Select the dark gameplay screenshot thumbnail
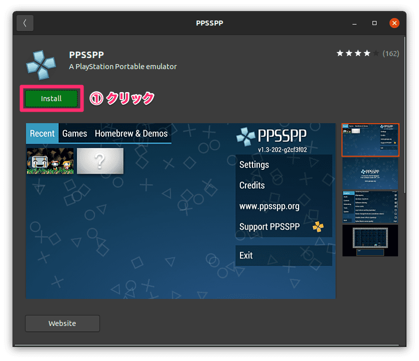The height and width of the screenshot is (361, 419). [370, 240]
